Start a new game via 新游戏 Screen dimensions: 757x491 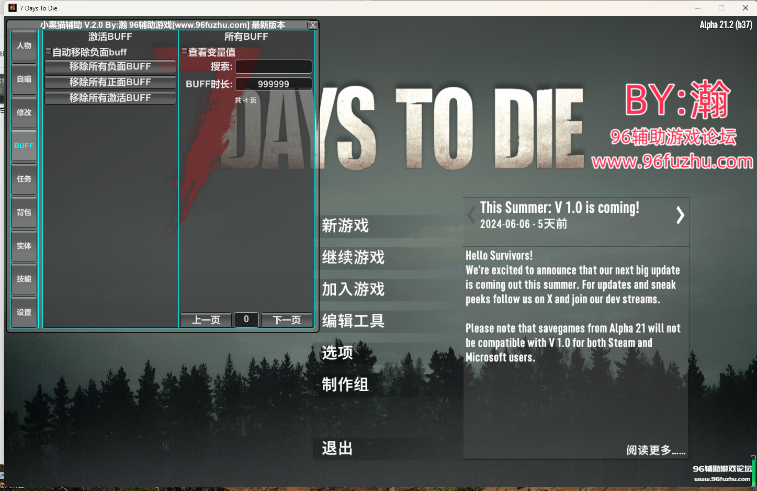coord(345,226)
